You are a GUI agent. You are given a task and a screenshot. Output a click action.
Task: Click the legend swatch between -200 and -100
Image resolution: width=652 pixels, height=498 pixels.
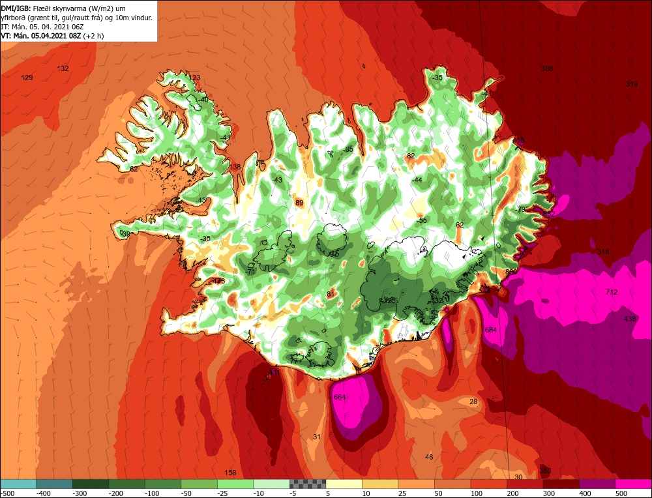(x=127, y=484)
